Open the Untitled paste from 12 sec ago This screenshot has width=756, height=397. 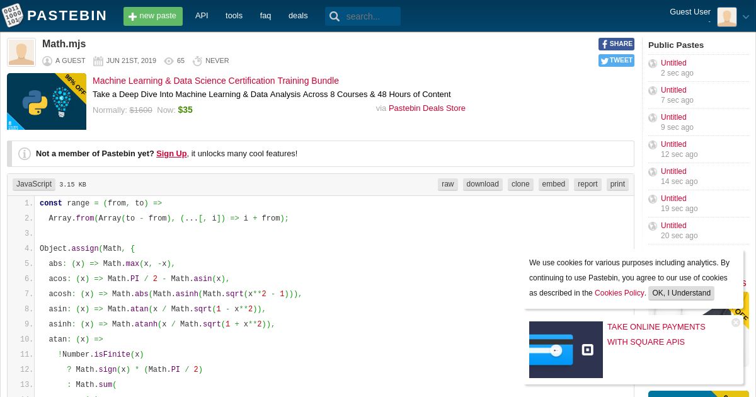tap(673, 144)
